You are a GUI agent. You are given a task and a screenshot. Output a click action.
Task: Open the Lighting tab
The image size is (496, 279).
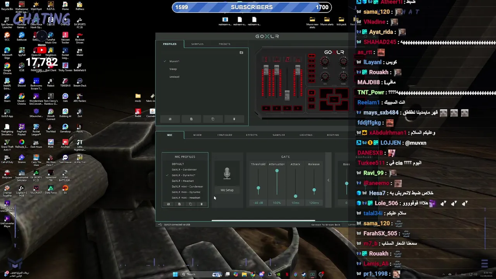(x=306, y=135)
